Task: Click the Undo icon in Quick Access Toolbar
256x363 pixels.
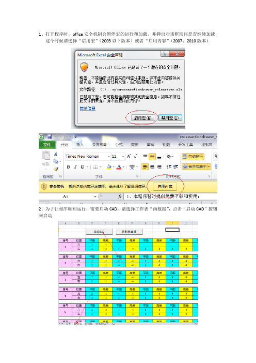Action: click(56, 137)
